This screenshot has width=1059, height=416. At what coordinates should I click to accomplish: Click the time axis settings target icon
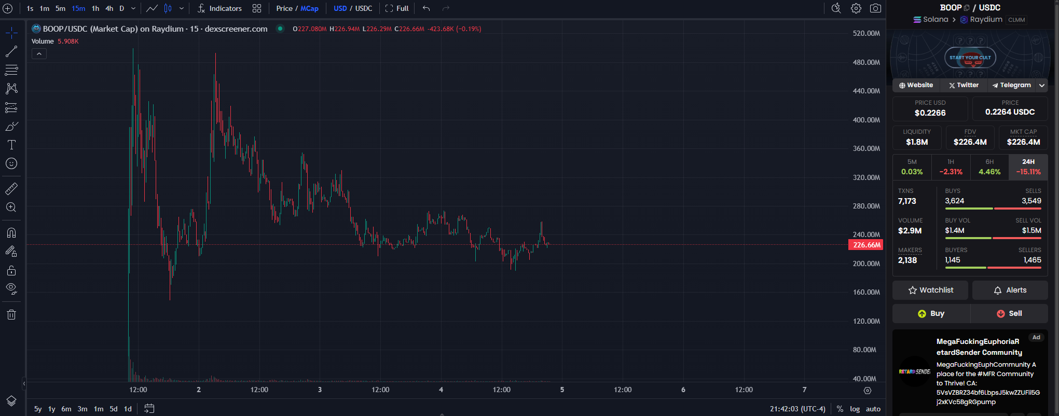tap(868, 390)
